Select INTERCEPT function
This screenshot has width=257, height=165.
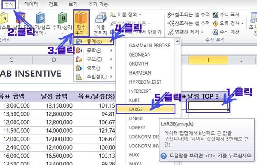pos(140,91)
